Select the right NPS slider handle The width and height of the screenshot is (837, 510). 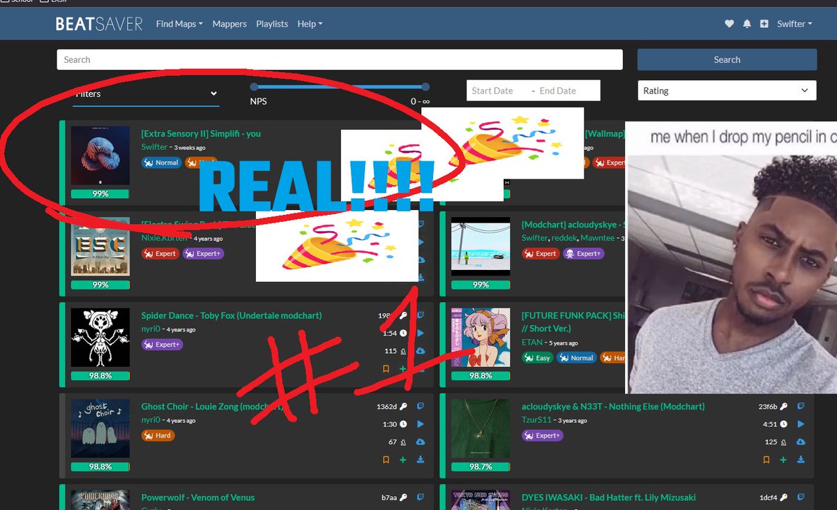pos(425,87)
